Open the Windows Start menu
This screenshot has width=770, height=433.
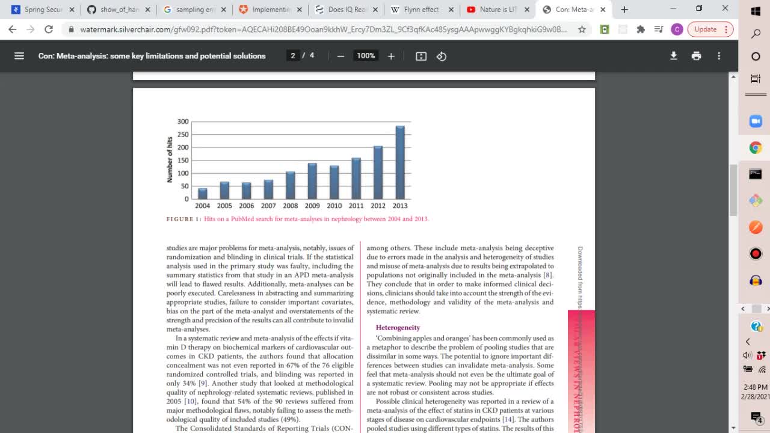point(756,11)
